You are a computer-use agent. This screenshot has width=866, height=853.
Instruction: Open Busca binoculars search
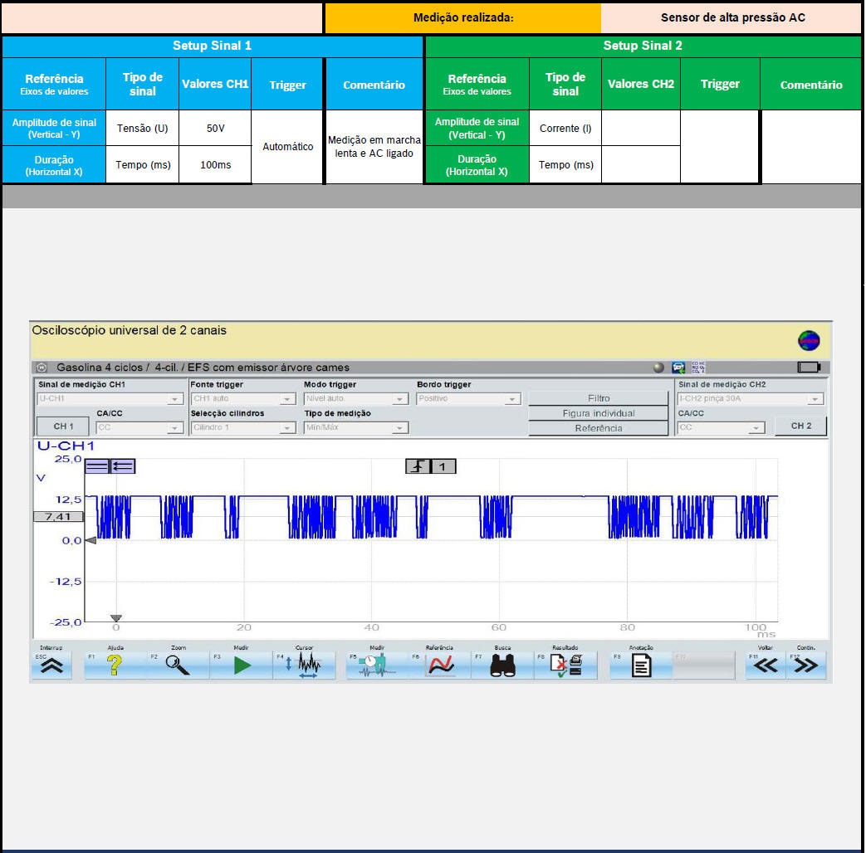coord(503,665)
